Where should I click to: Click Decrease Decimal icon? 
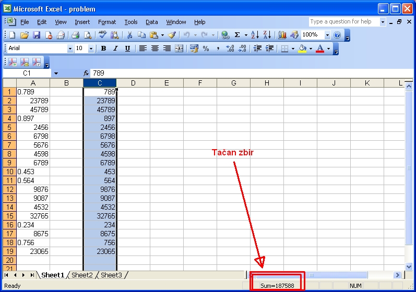(242, 48)
